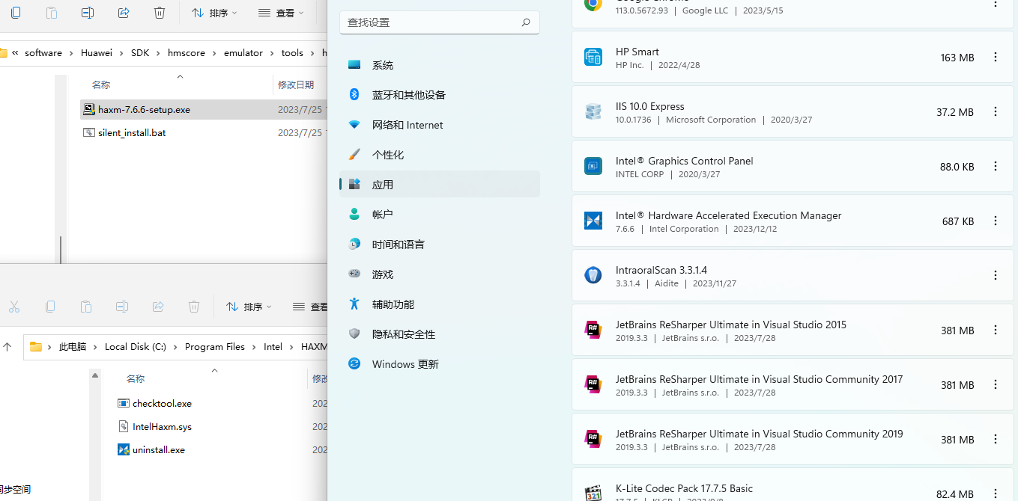
Task: Click the HP Smart app icon
Action: (593, 57)
